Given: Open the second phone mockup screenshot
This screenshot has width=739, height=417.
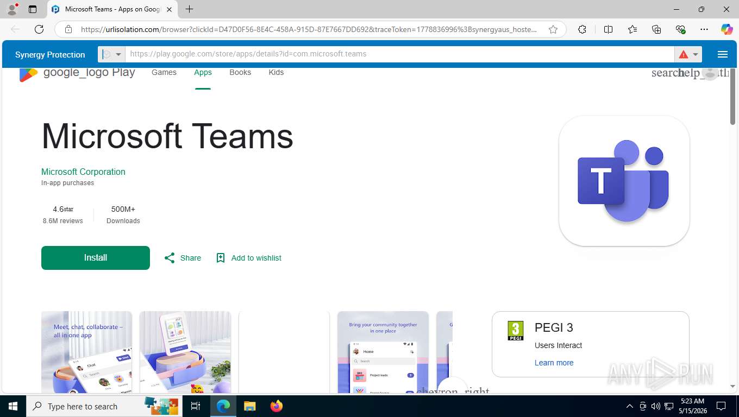Looking at the screenshot, I should pyautogui.click(x=185, y=352).
